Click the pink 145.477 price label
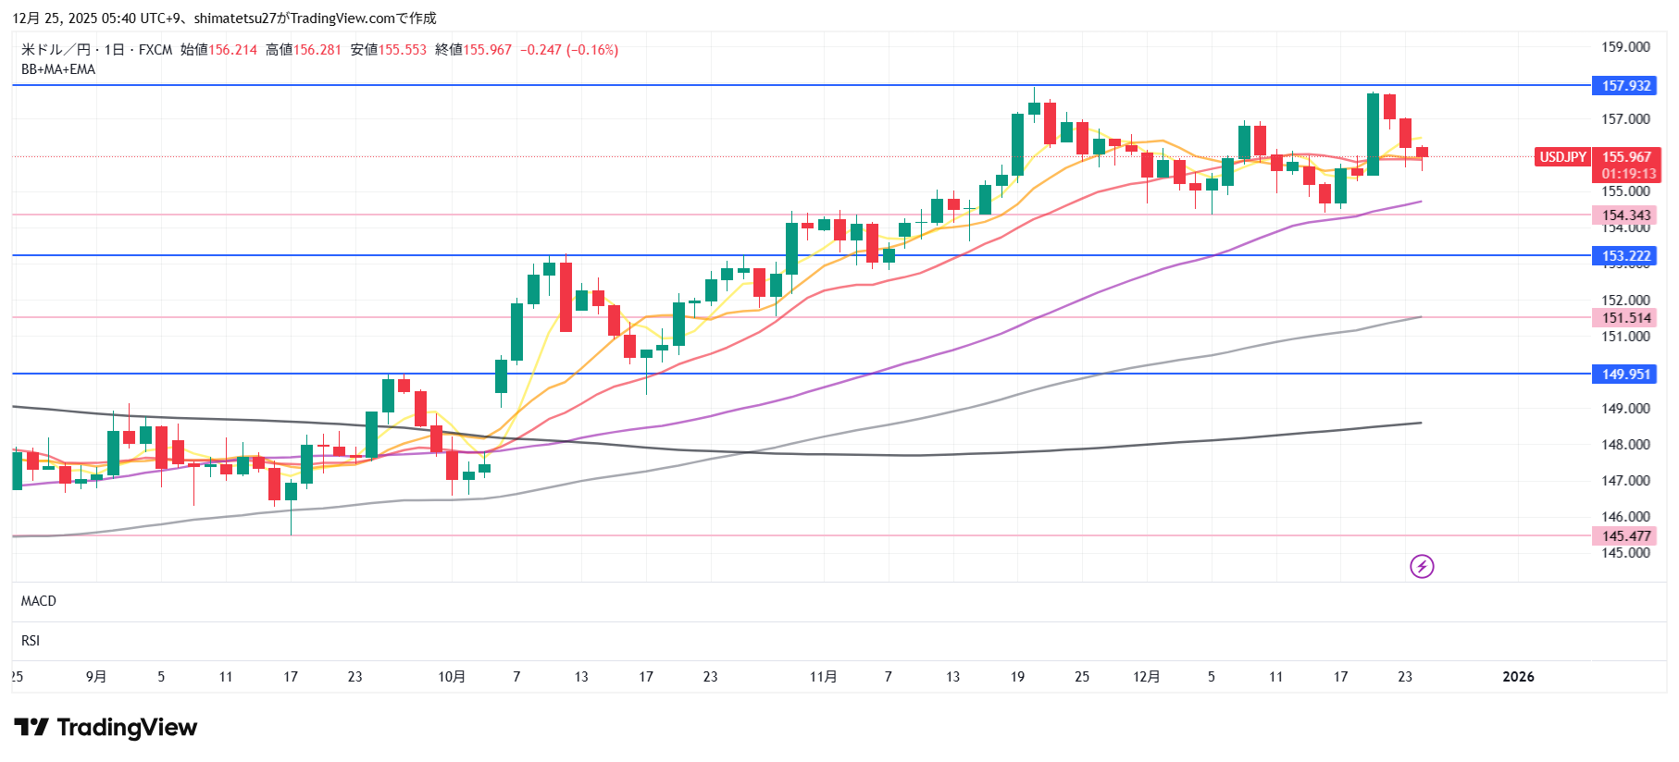 tap(1625, 536)
